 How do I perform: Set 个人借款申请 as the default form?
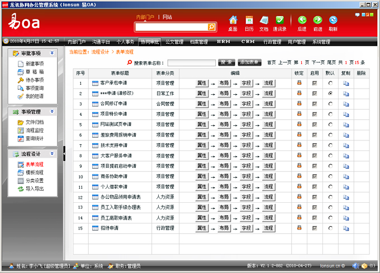[330, 187]
